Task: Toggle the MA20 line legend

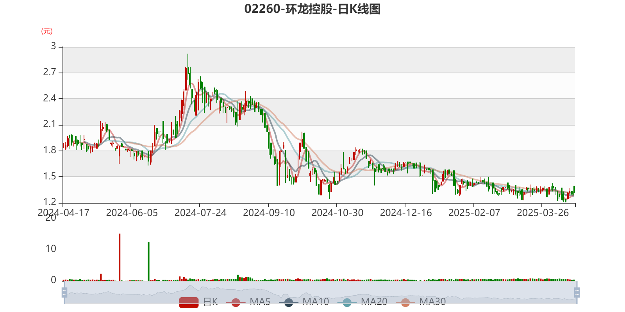Action: coord(362,302)
